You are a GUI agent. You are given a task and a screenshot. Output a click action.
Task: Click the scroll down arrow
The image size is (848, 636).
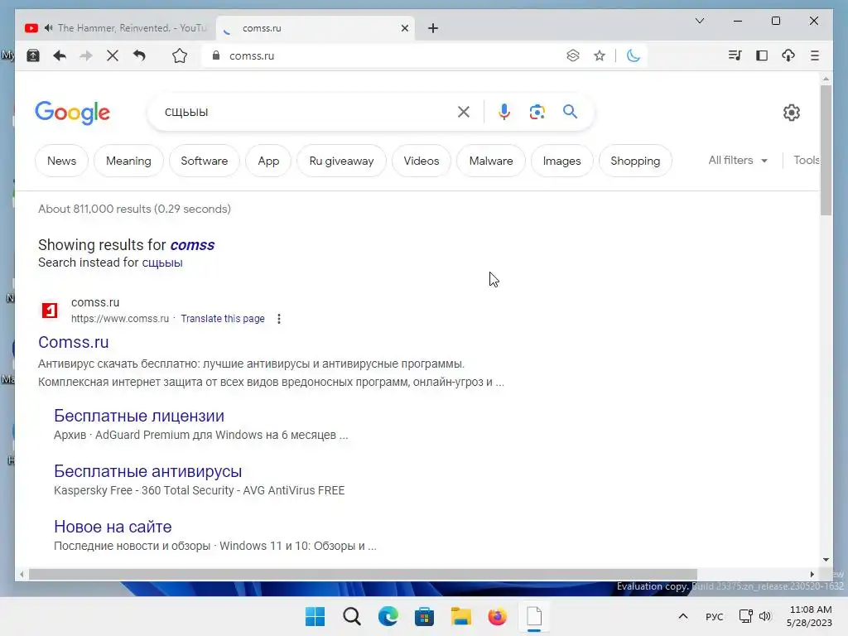click(x=826, y=560)
